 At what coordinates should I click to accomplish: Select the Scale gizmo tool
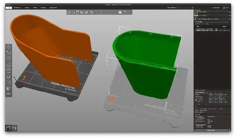pyautogui.click(x=9, y=52)
